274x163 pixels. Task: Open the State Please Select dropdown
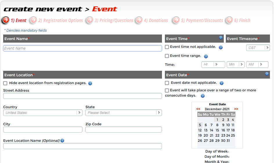pyautogui.click(x=123, y=113)
